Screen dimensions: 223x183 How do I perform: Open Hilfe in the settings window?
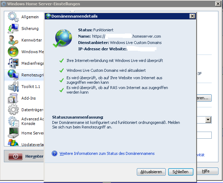pyautogui.click(x=208, y=171)
